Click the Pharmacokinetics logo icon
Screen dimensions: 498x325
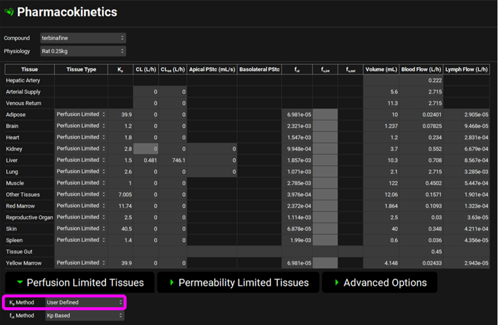pos(9,13)
